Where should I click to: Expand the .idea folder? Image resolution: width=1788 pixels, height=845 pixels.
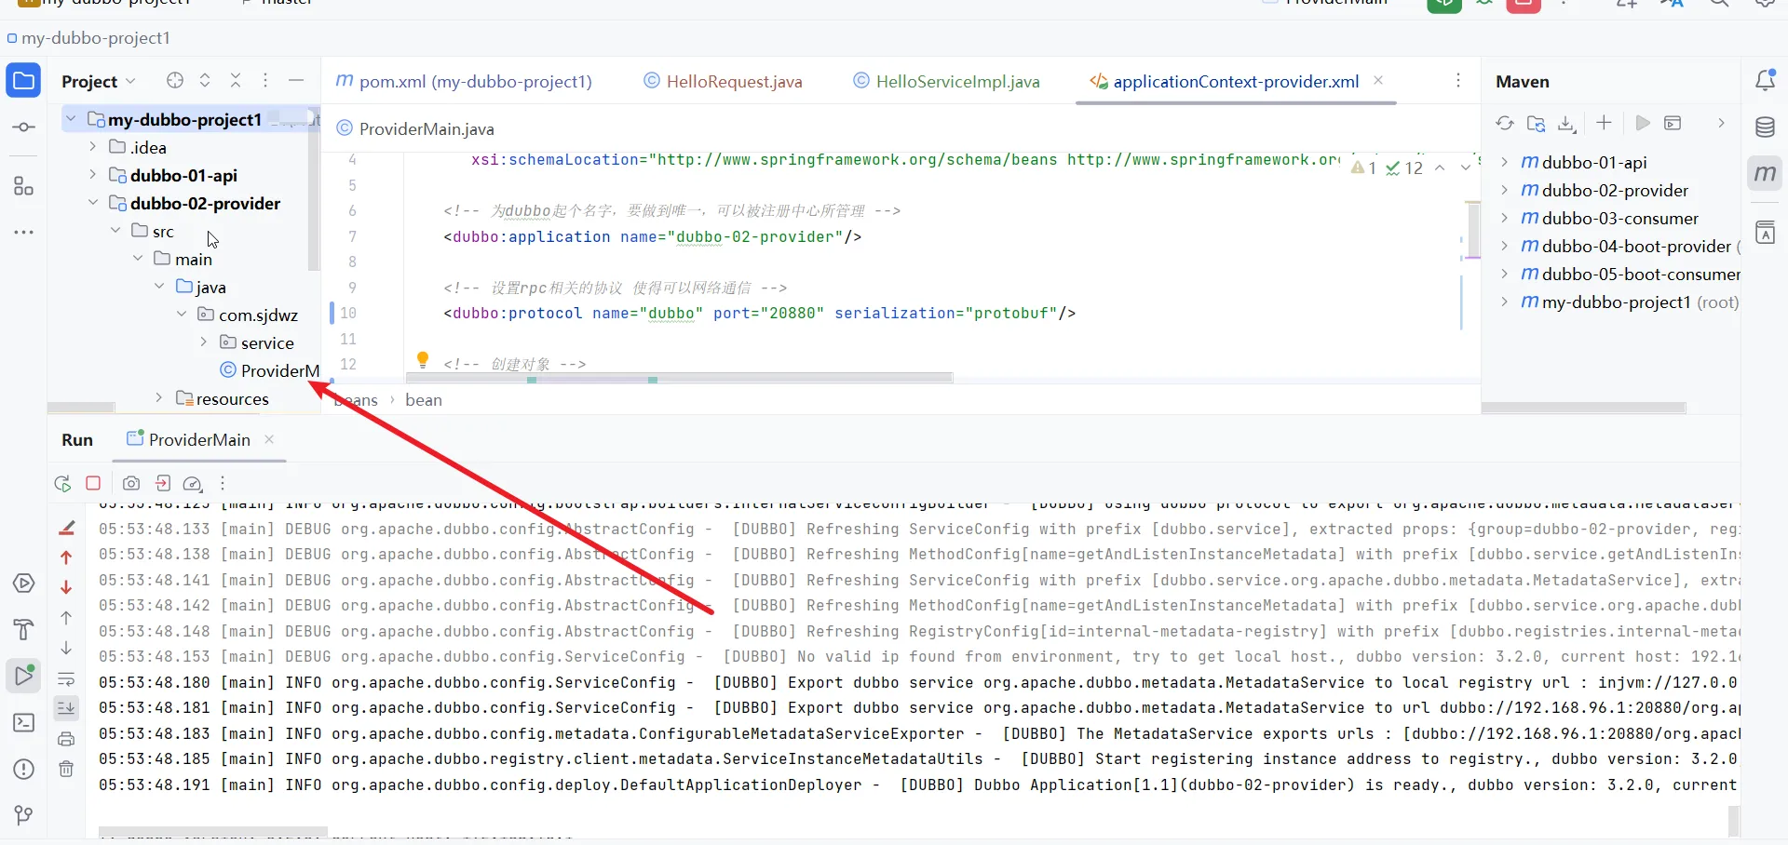pyautogui.click(x=92, y=147)
